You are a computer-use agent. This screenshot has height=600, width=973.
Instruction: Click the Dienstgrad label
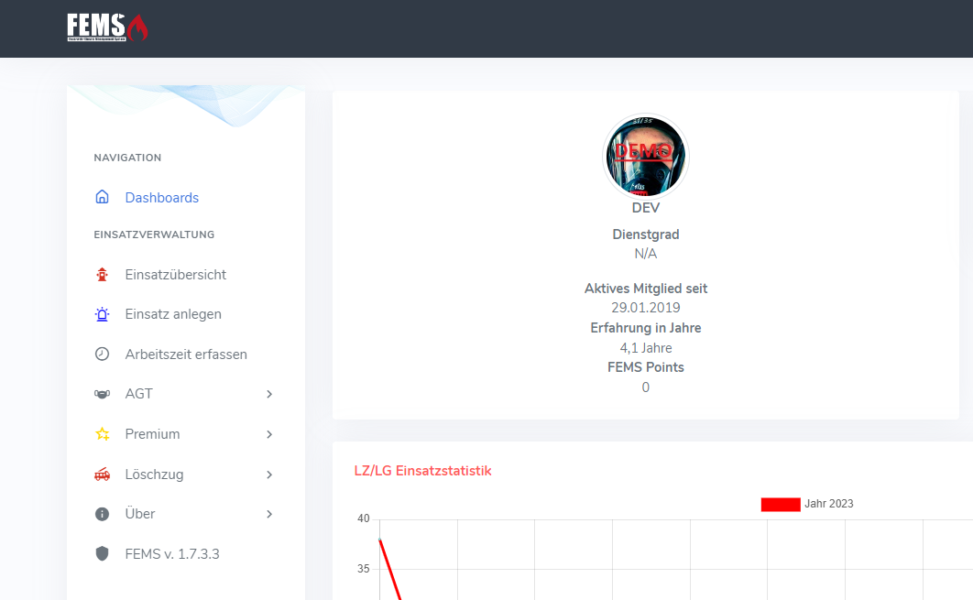click(x=645, y=235)
